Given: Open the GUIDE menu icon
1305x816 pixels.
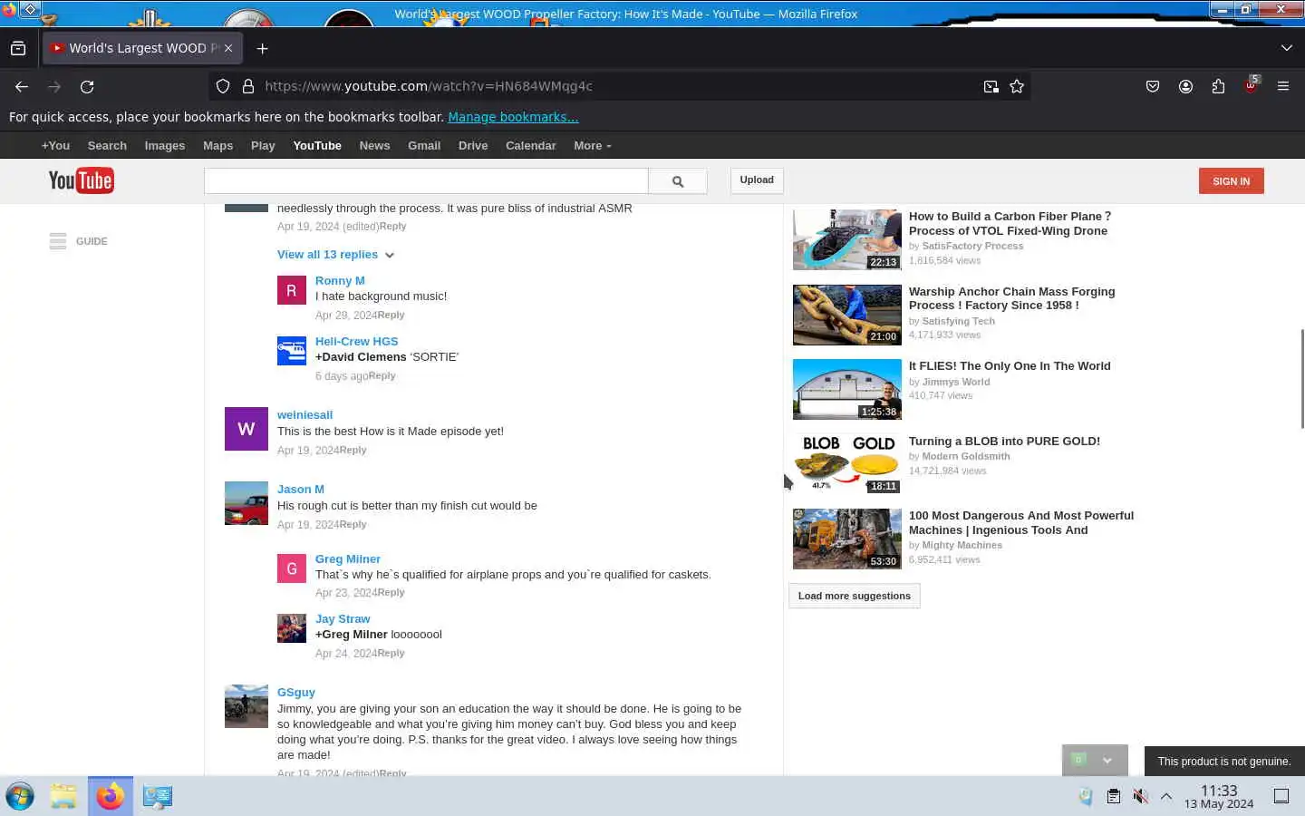Looking at the screenshot, I should [58, 241].
